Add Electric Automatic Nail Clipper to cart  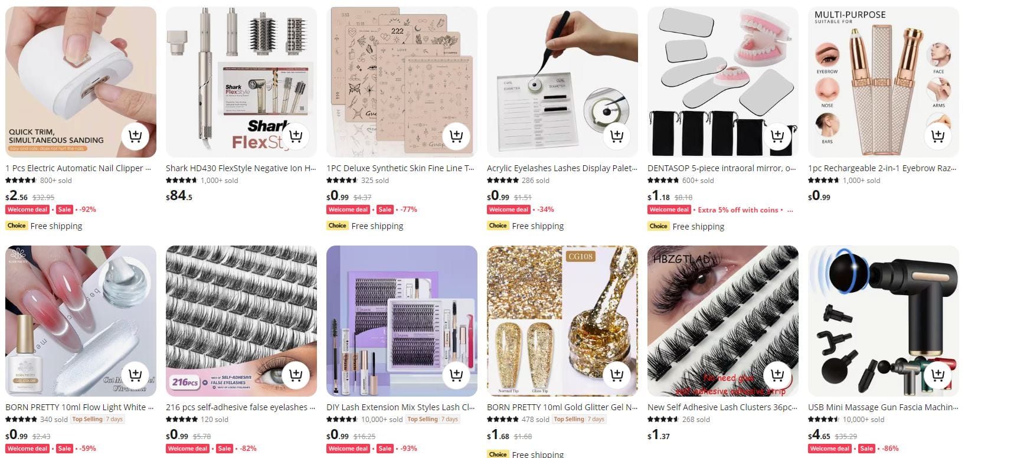(x=135, y=136)
